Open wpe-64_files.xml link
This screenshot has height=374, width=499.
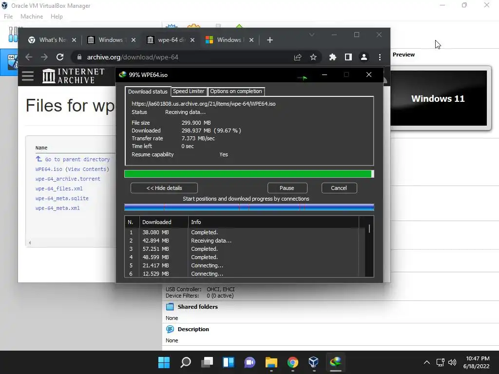59,188
